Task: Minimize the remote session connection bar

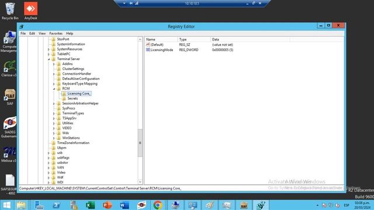Action: coord(247,3)
